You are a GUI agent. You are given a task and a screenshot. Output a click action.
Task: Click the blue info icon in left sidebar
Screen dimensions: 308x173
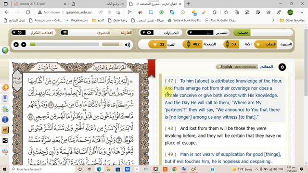click(x=5, y=120)
